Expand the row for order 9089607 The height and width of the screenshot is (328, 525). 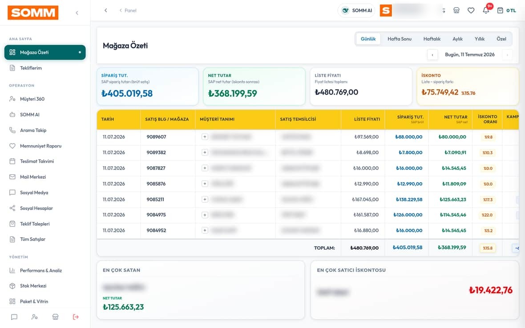205,137
